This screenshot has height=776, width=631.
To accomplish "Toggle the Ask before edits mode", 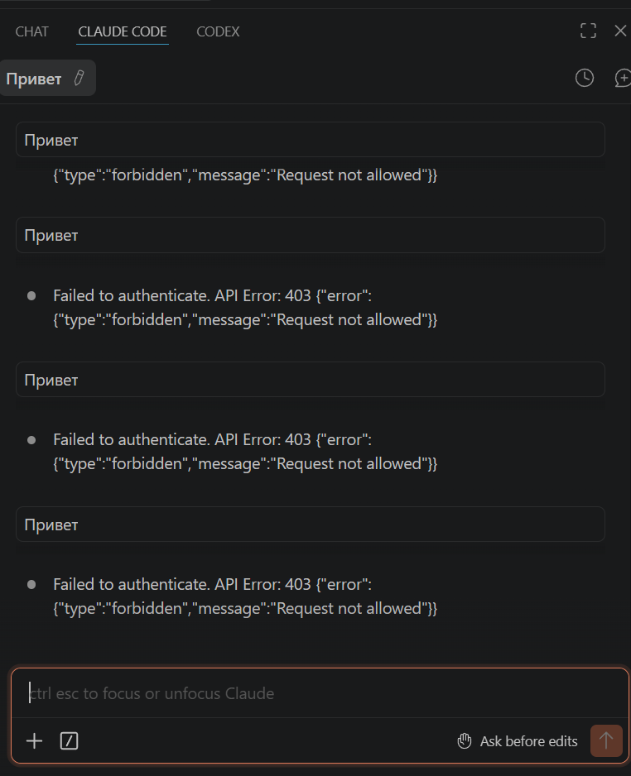I will 518,741.
